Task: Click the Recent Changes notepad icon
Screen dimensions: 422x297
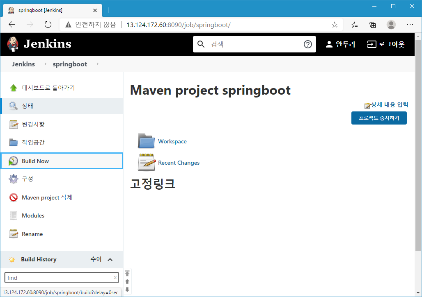Action: click(x=147, y=162)
